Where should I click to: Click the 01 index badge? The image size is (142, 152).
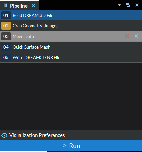[6, 15]
